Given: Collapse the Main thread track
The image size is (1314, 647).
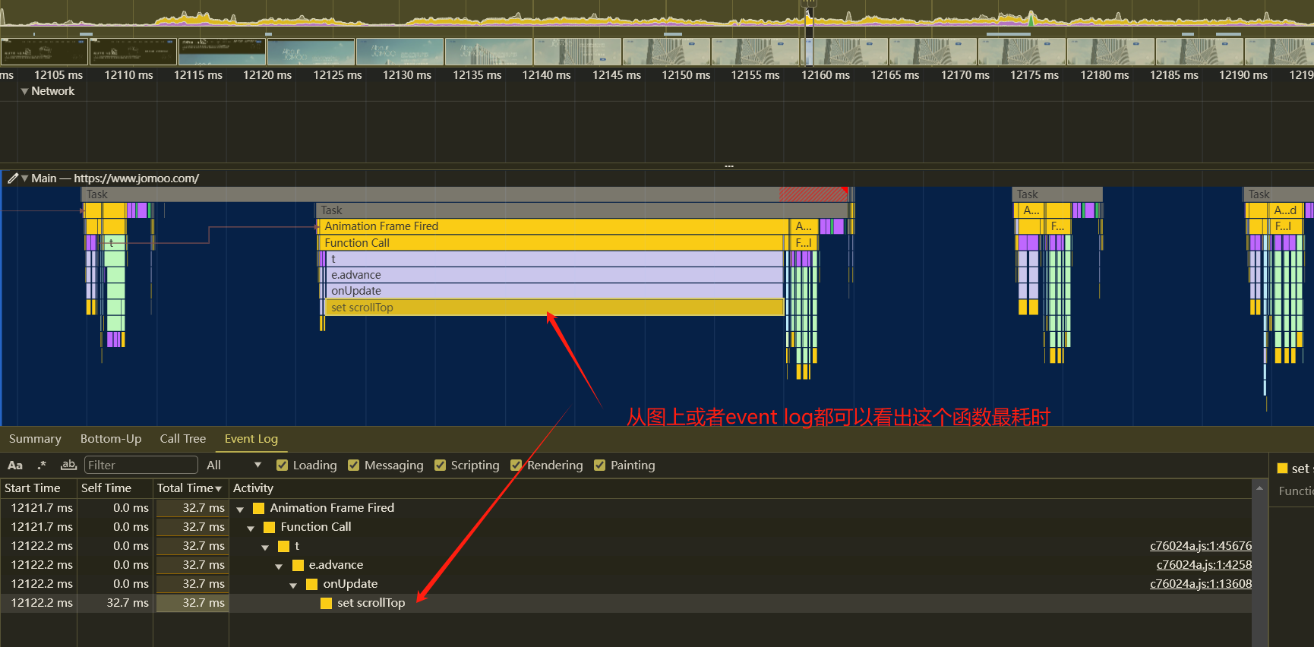Looking at the screenshot, I should (x=25, y=178).
